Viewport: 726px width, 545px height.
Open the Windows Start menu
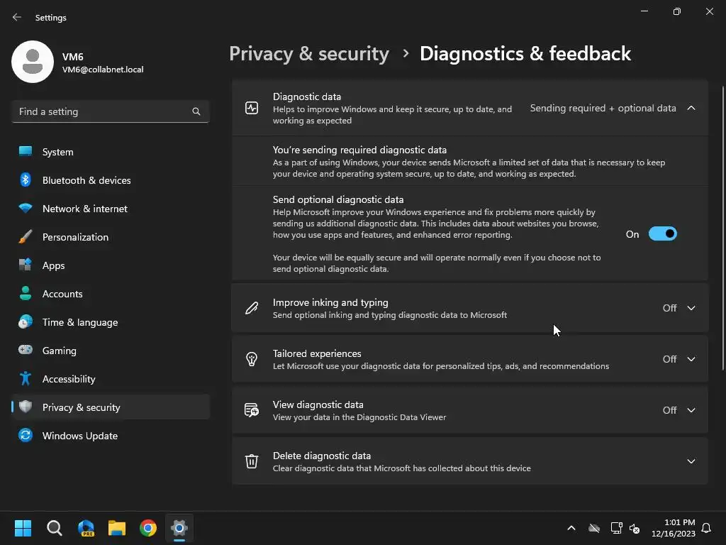[23, 528]
